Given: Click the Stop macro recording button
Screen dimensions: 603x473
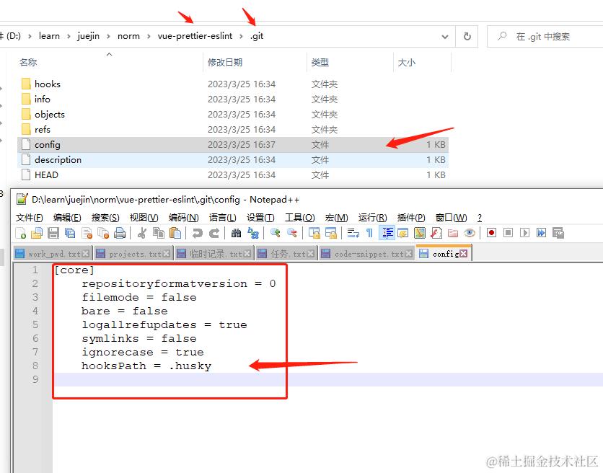Looking at the screenshot, I should [508, 233].
